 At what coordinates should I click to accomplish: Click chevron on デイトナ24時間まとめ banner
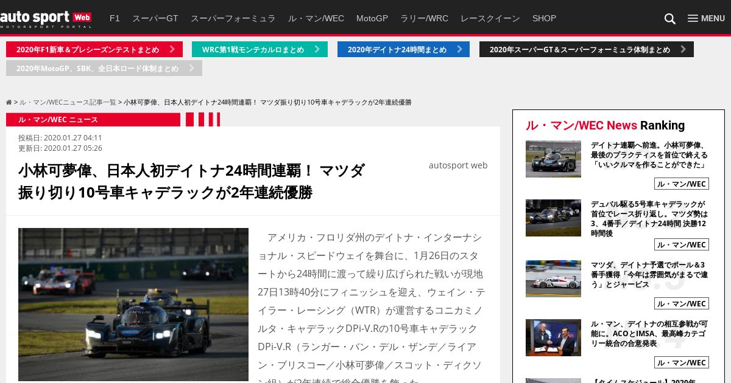pos(459,49)
